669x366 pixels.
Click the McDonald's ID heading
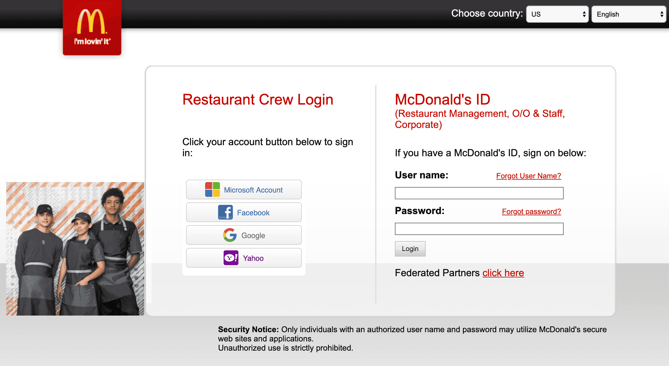pyautogui.click(x=443, y=99)
